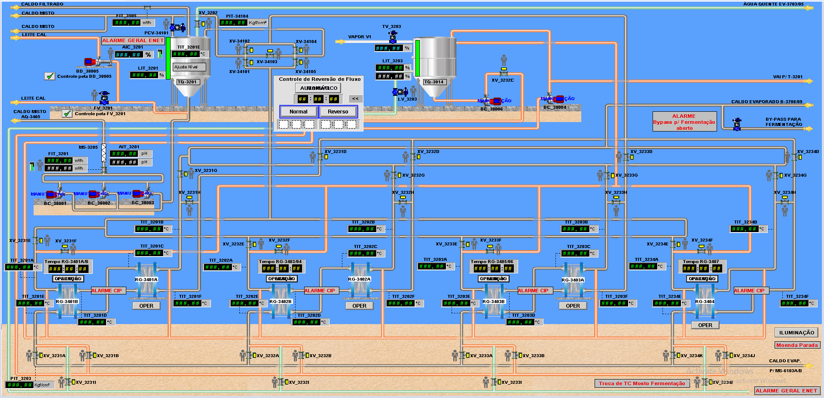Collapse flow reversal panel with << button
824x398 pixels.
(x=355, y=99)
